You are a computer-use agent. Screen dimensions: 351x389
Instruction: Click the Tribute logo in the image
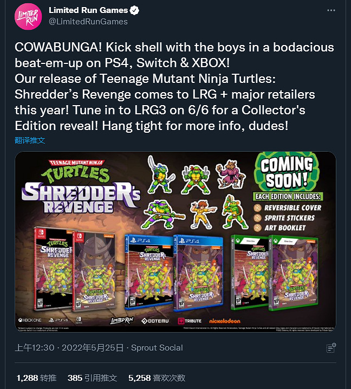(x=190, y=321)
